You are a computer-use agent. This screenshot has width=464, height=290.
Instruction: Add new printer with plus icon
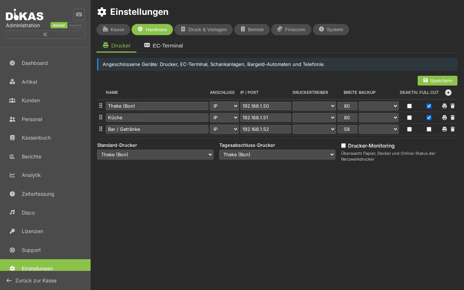click(448, 92)
